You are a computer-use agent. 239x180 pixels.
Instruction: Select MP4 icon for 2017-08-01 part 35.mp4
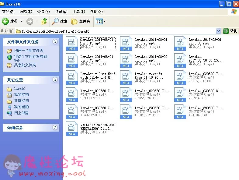[x=180, y=44]
